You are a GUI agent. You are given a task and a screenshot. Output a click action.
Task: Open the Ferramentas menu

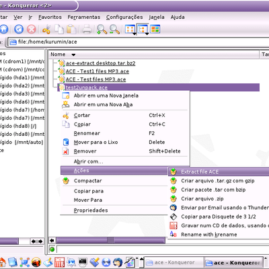[84, 17]
